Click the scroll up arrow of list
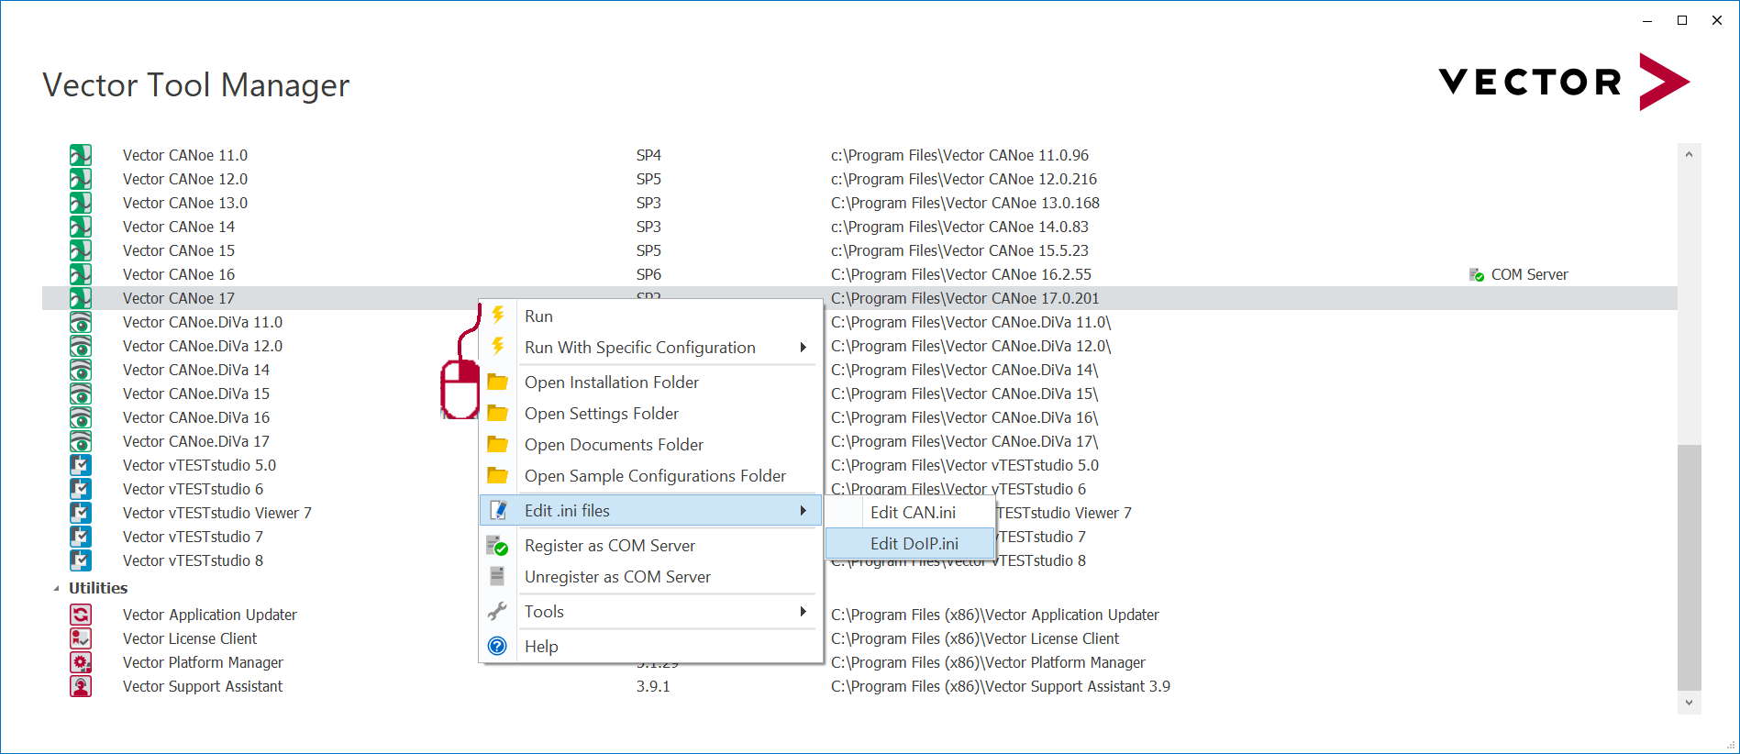 (x=1689, y=155)
